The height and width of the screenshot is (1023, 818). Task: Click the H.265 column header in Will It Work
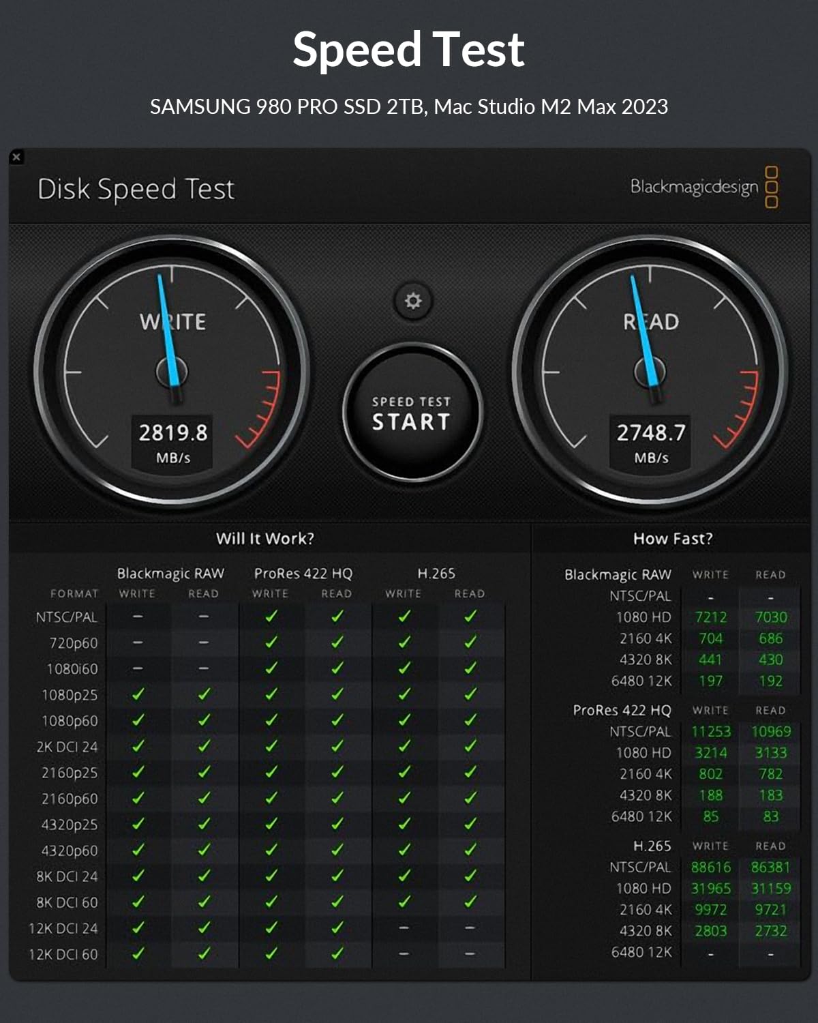click(x=436, y=574)
